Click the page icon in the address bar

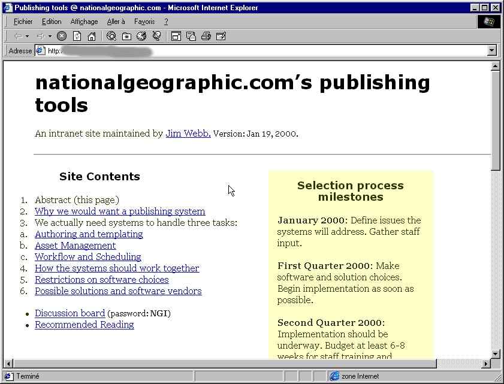coord(40,50)
